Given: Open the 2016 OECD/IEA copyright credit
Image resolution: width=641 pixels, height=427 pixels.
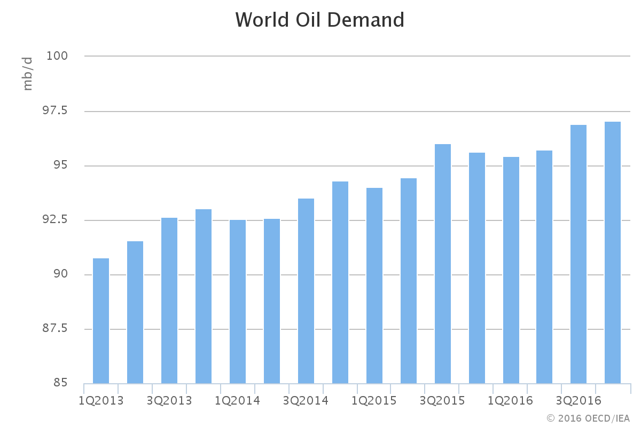Looking at the screenshot, I should pyautogui.click(x=588, y=417).
